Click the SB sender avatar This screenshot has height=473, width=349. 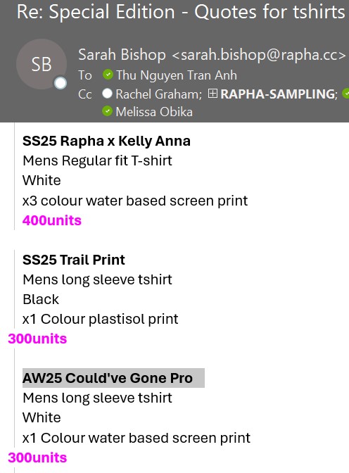click(x=42, y=64)
